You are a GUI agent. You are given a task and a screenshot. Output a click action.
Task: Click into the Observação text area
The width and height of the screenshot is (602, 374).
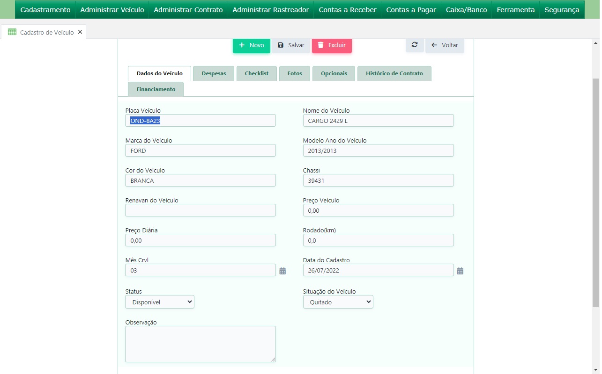tap(201, 344)
